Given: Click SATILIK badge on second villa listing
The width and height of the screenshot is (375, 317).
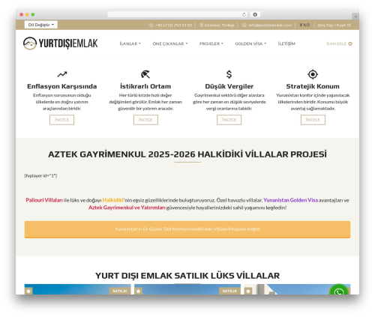Looking at the screenshot, I should coord(229,291).
